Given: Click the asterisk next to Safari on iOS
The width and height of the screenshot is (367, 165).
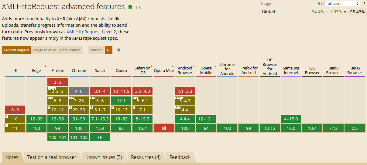Looking at the screenshot, I should coord(151,67).
